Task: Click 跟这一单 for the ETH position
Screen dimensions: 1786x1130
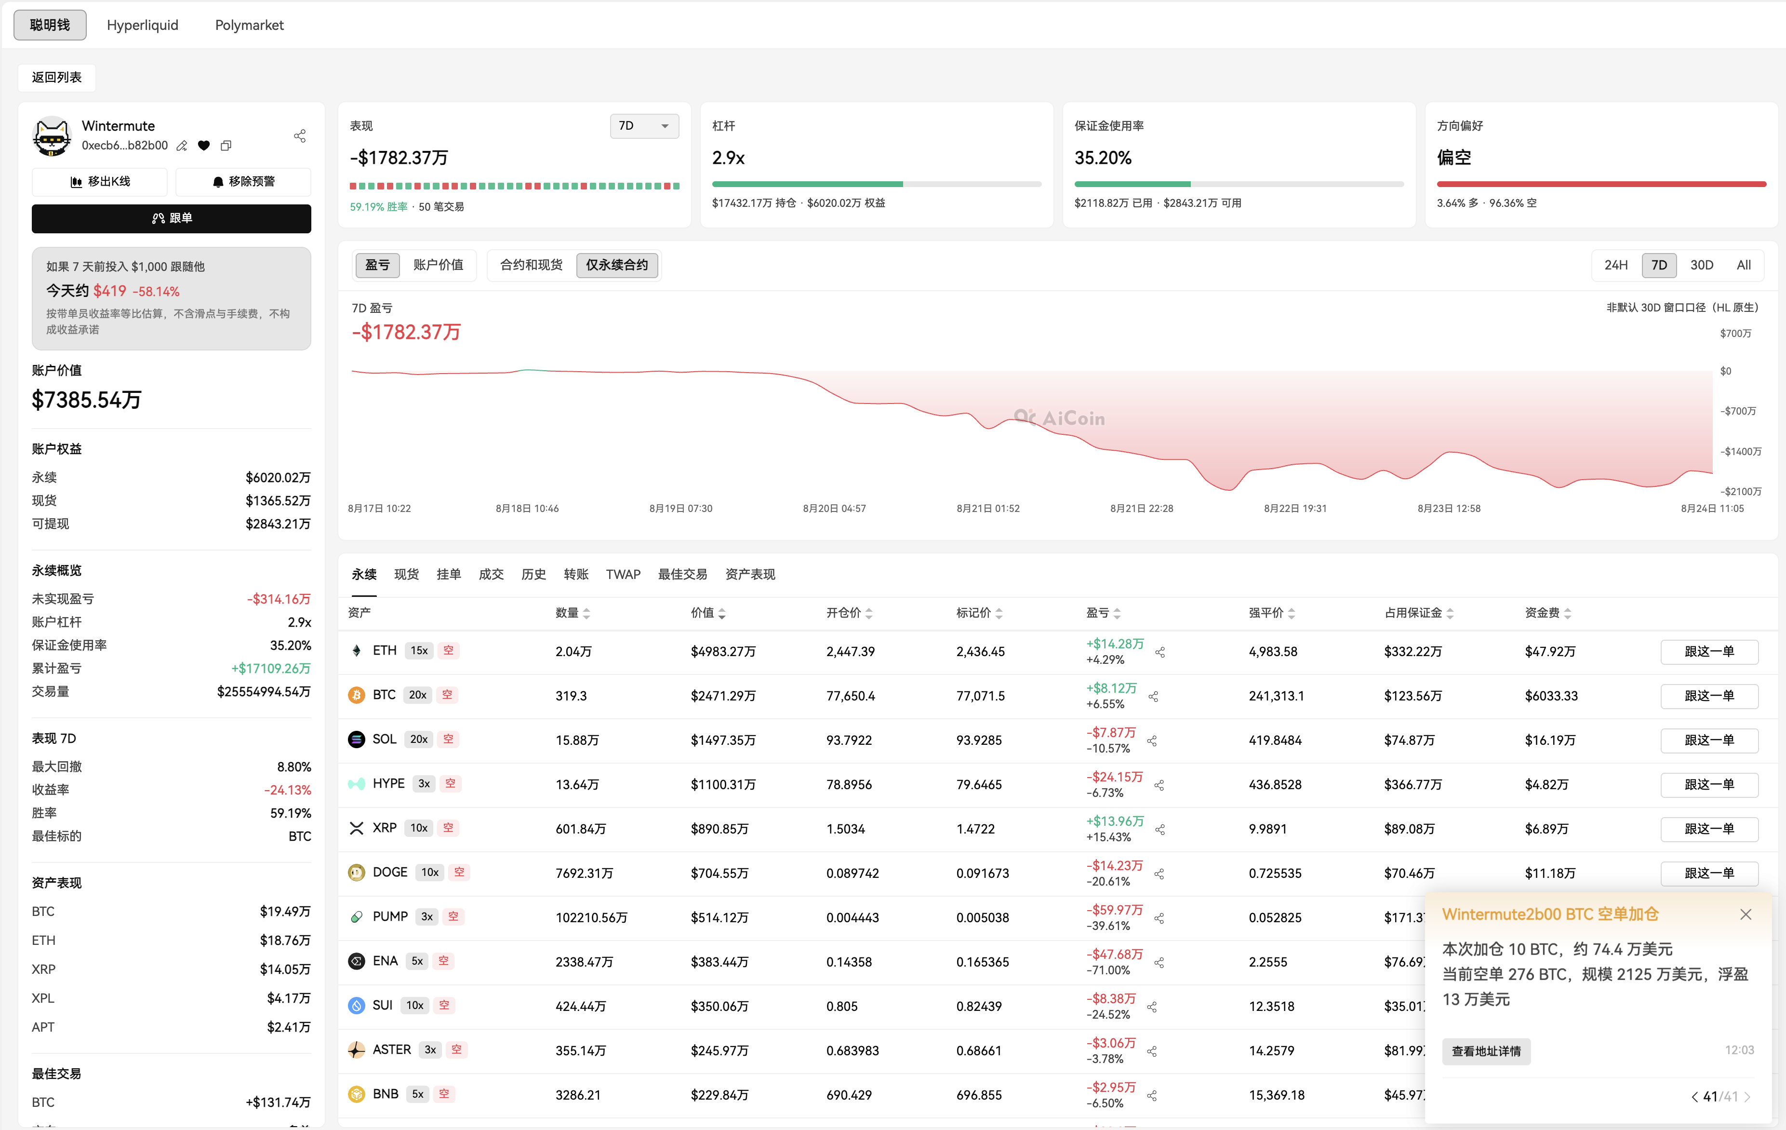Action: click(1709, 651)
